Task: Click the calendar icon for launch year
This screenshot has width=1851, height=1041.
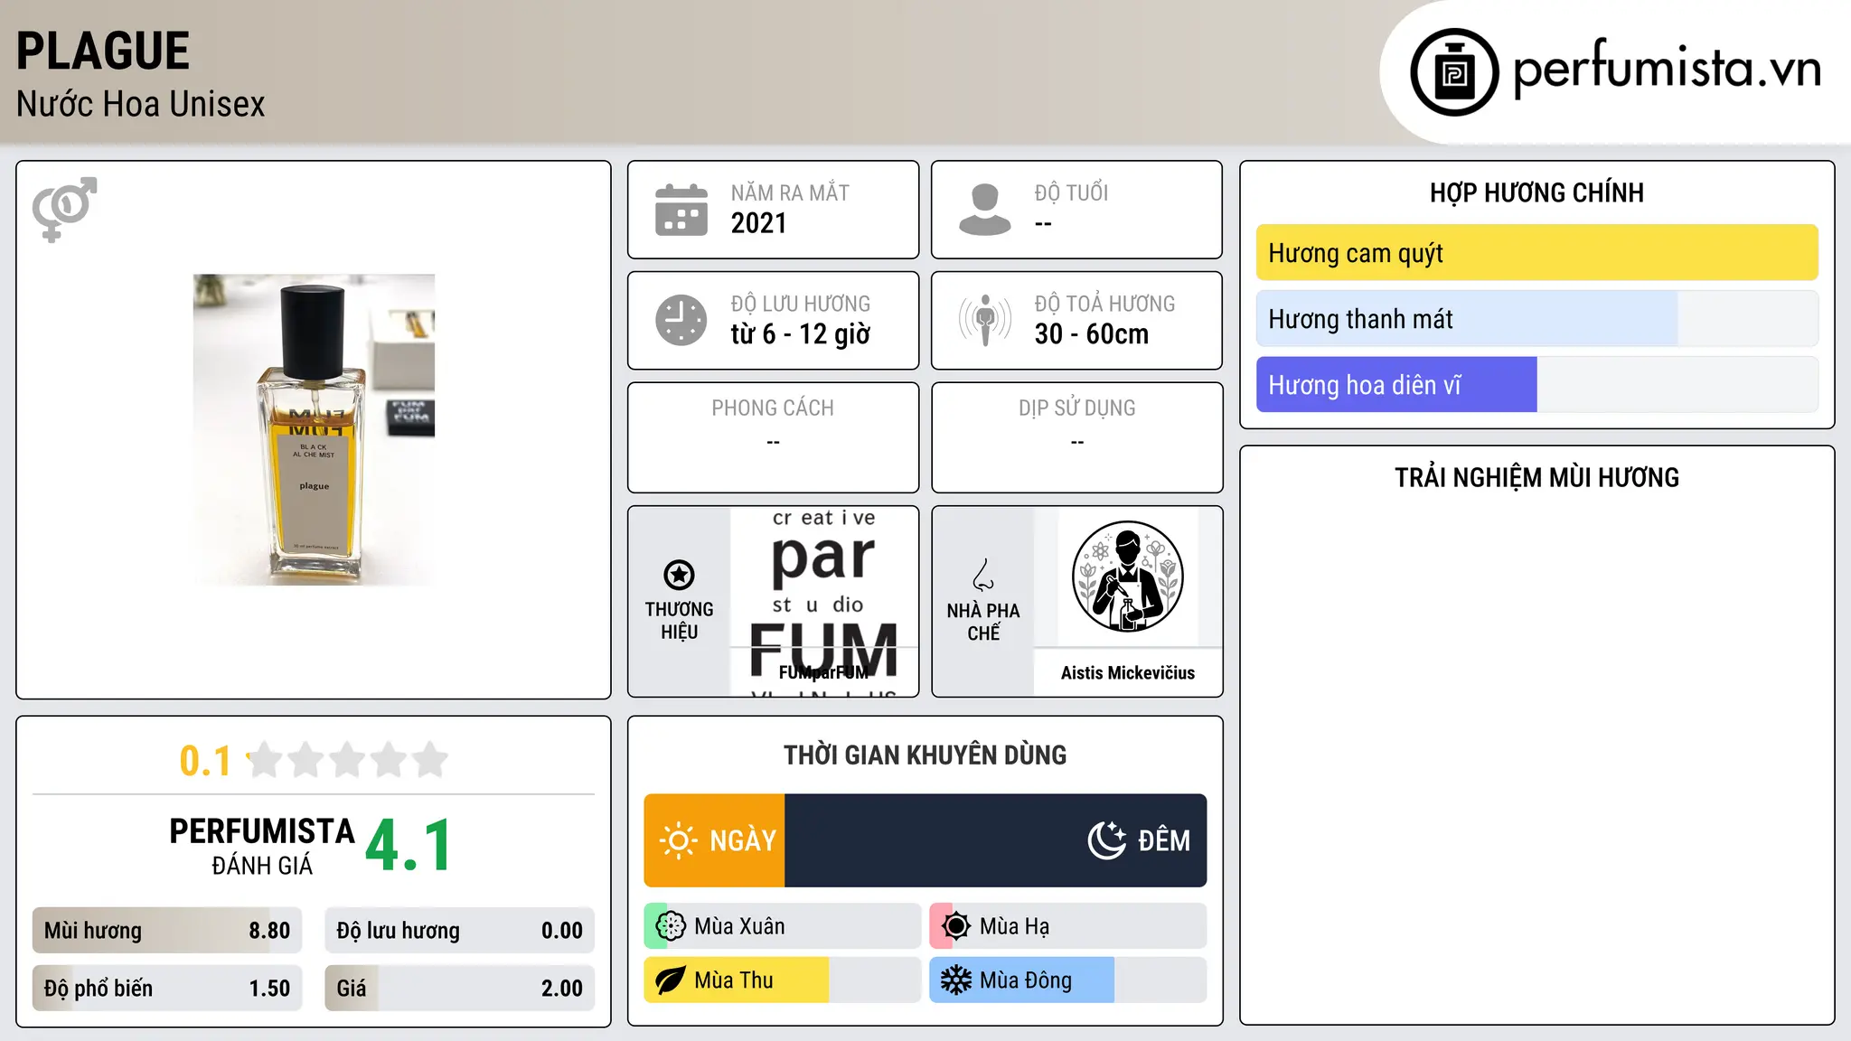Action: [681, 210]
